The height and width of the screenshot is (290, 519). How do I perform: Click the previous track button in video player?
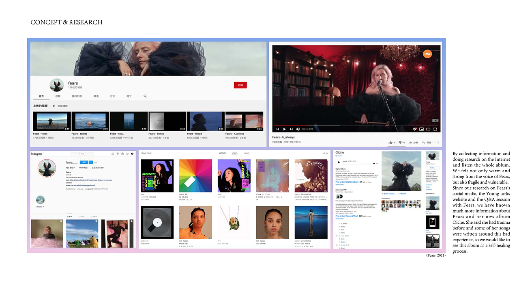pyautogui.click(x=278, y=129)
